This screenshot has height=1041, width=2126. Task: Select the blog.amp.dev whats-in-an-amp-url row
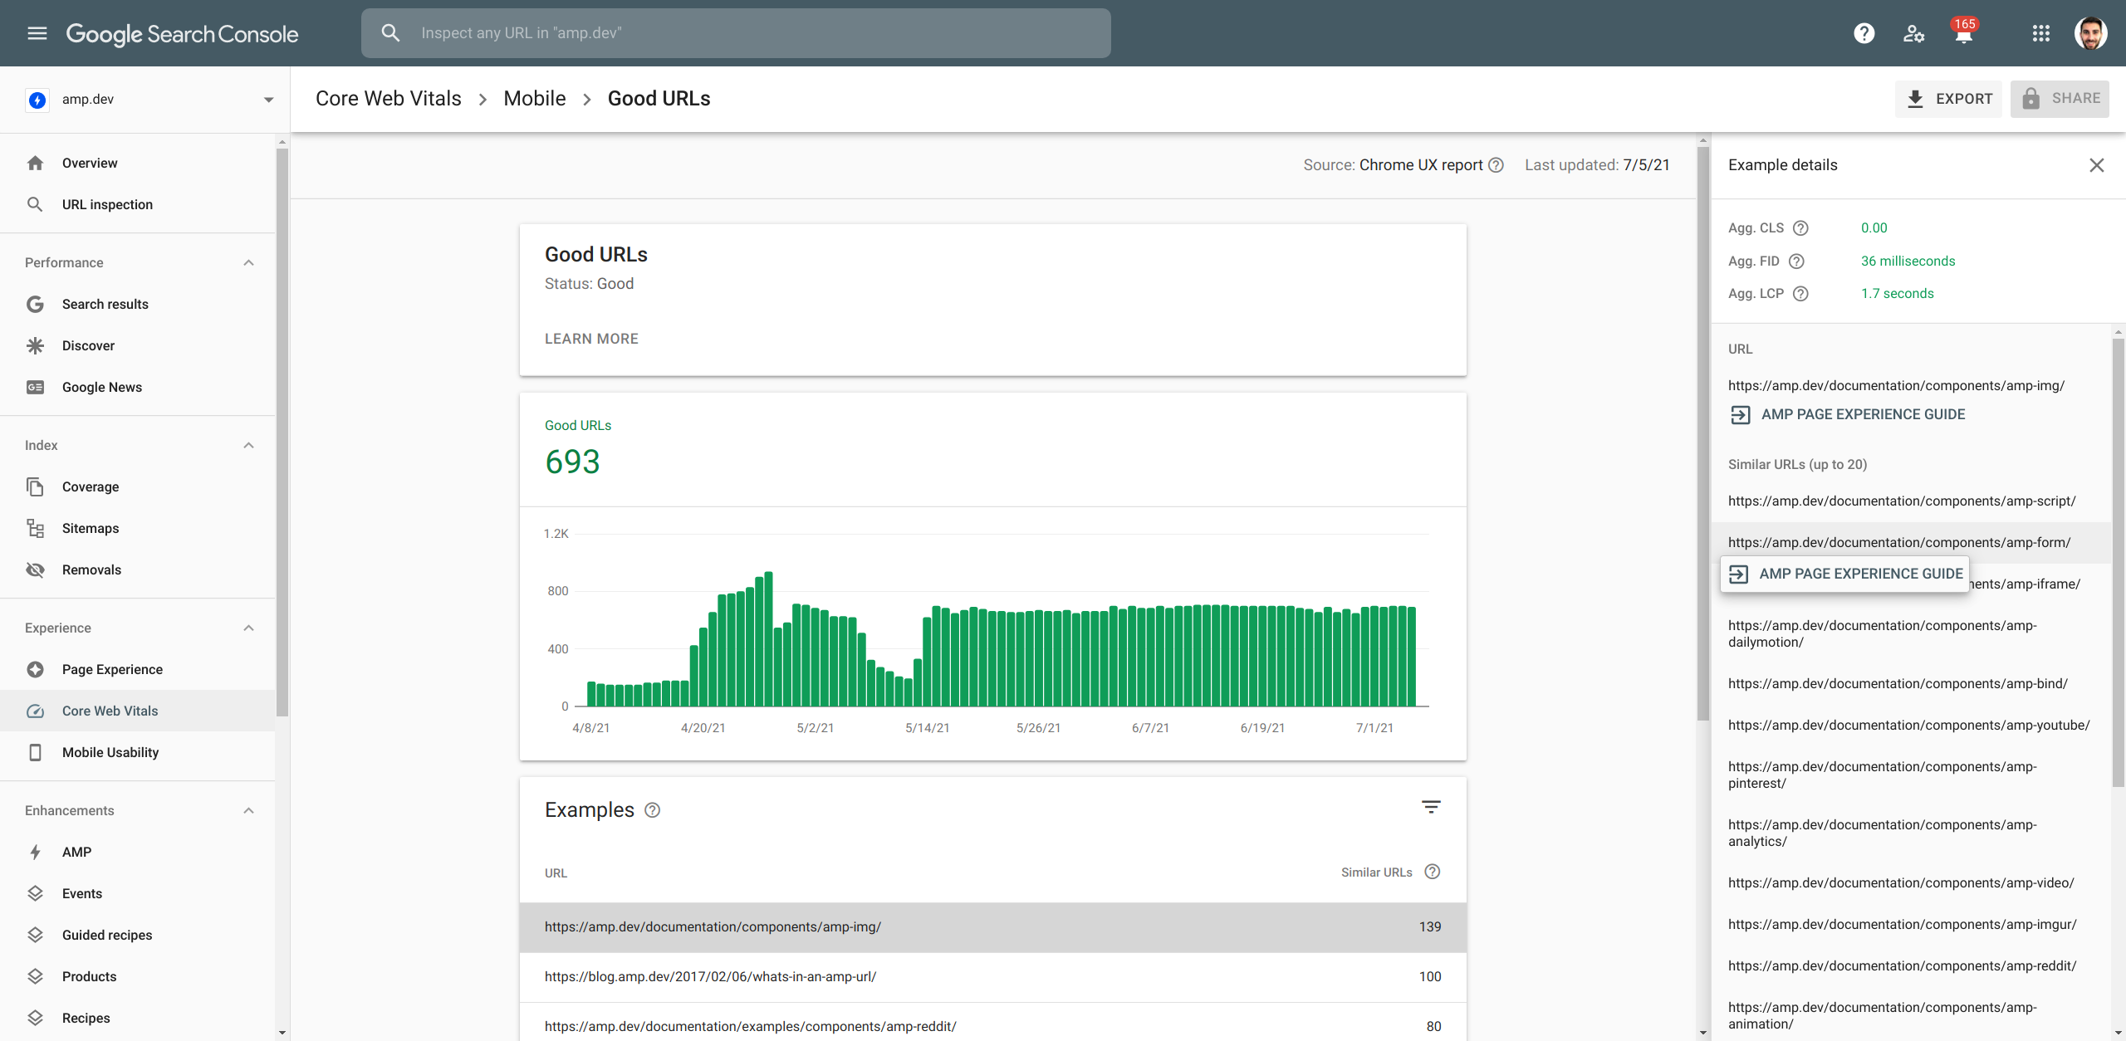[x=992, y=976]
